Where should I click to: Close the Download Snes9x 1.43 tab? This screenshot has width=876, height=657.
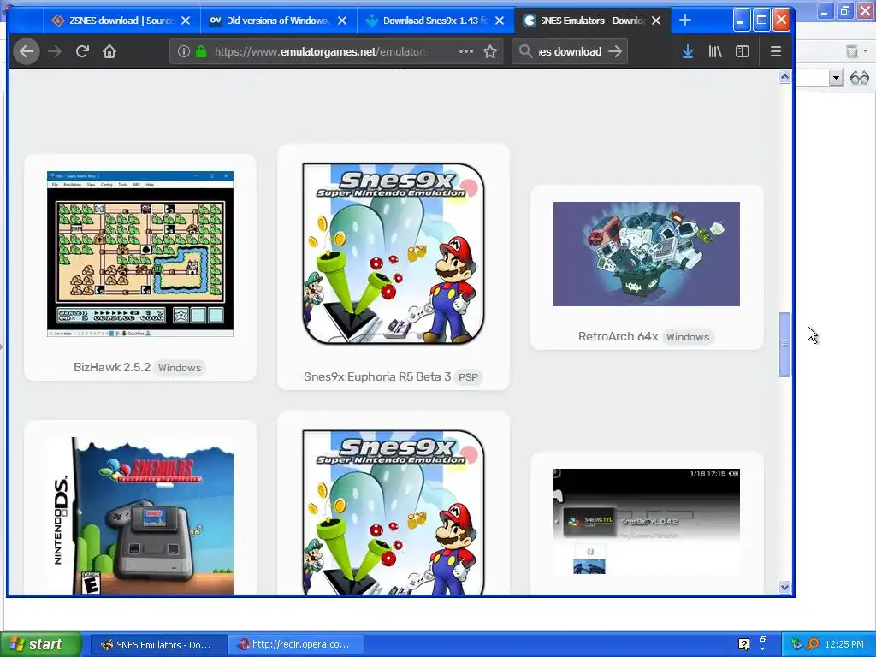point(500,21)
